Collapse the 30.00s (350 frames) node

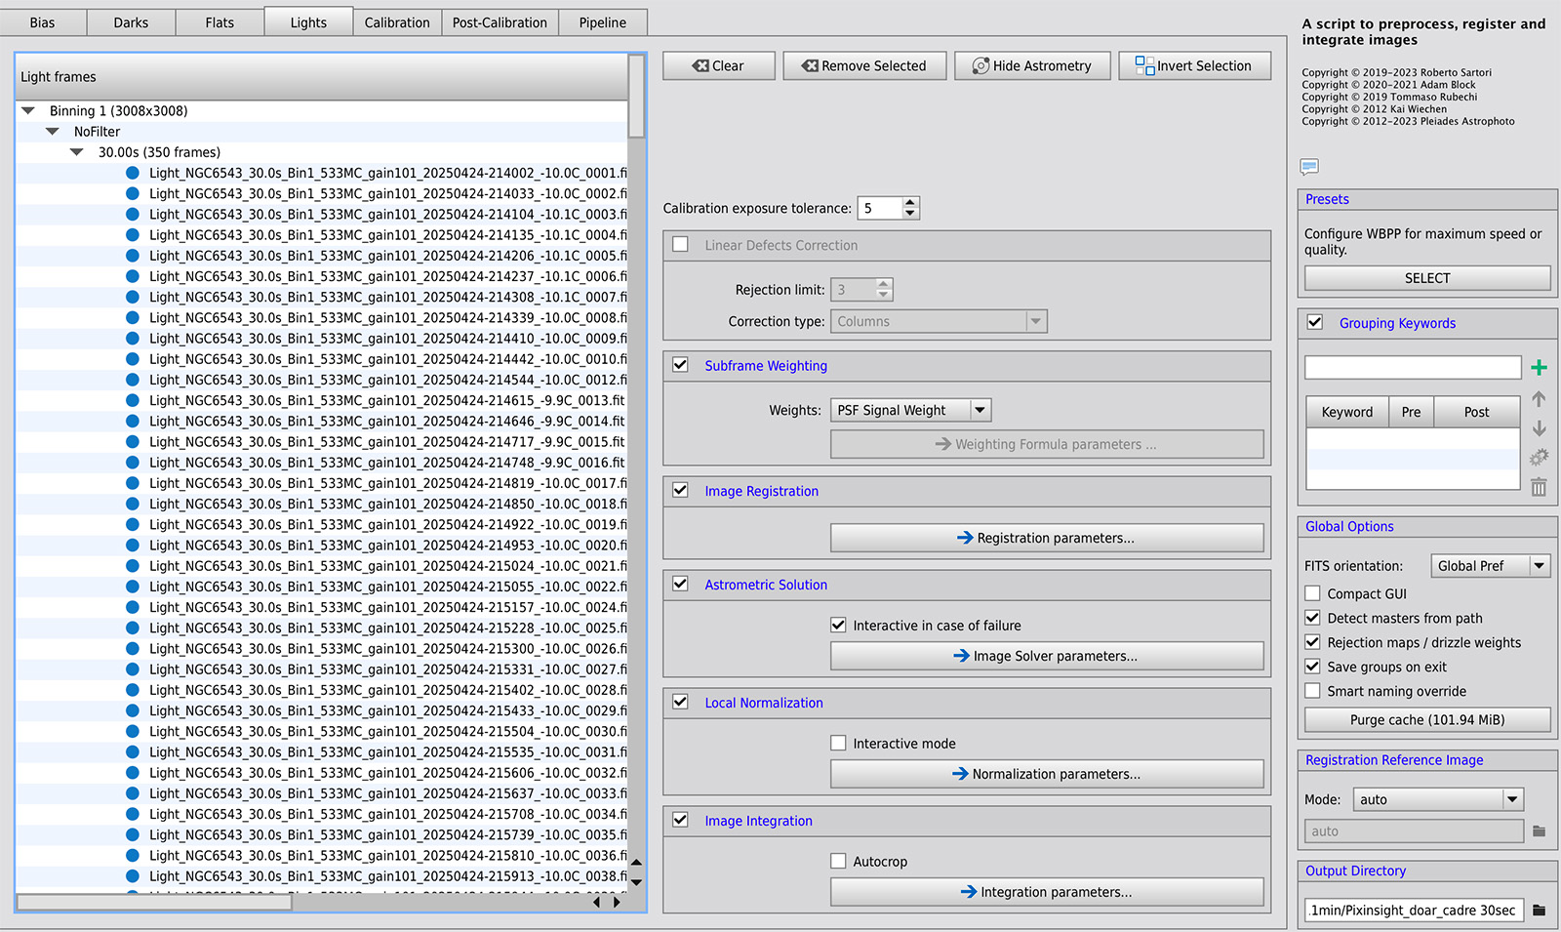point(76,151)
